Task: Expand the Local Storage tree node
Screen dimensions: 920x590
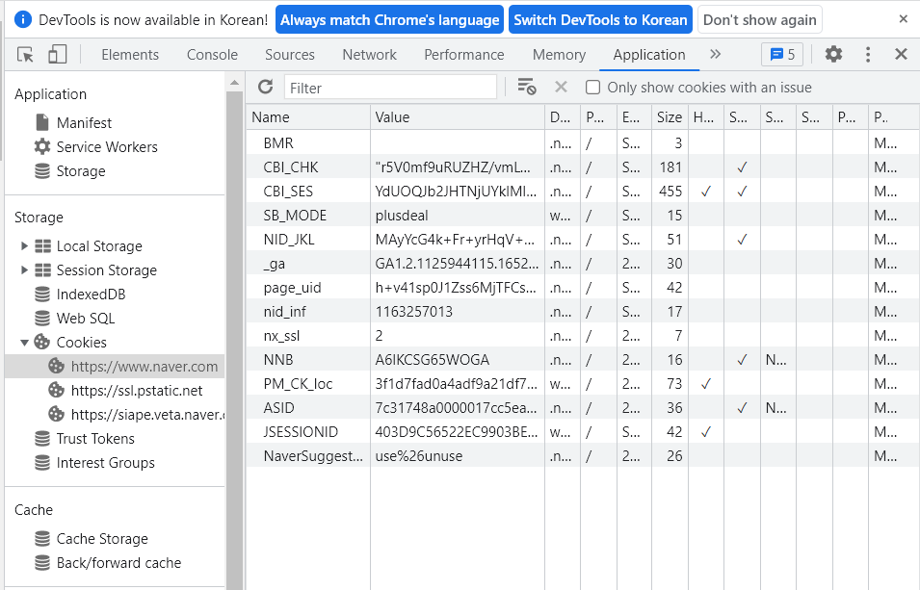Action: (24, 245)
